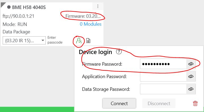Click the green device login user icon

[79, 41]
